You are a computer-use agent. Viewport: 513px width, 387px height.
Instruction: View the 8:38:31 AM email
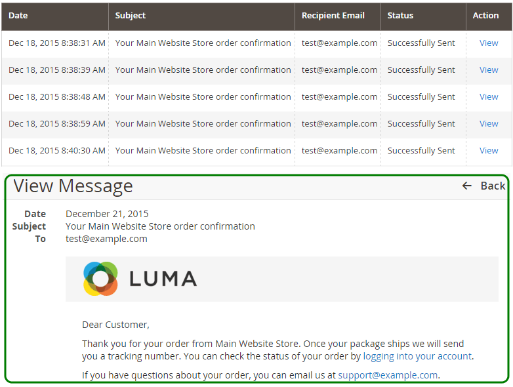pos(489,43)
